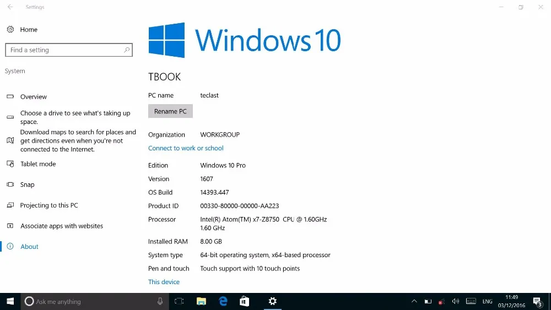
Task: Select the About page in sidebar
Action: [29, 247]
